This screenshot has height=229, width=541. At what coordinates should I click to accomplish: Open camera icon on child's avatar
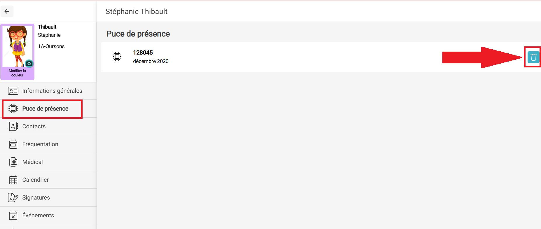click(x=29, y=63)
